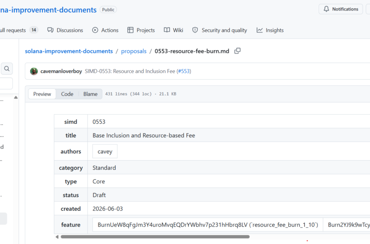Click the Notifications bell button
Screen dimensions: 370x244
(340, 9)
